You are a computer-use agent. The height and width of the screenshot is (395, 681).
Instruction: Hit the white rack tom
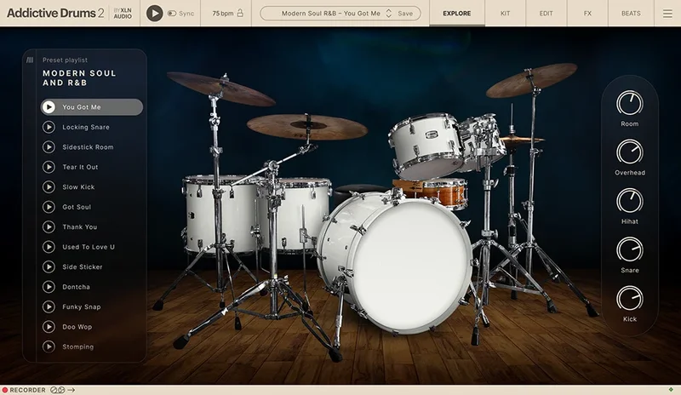pos(425,145)
